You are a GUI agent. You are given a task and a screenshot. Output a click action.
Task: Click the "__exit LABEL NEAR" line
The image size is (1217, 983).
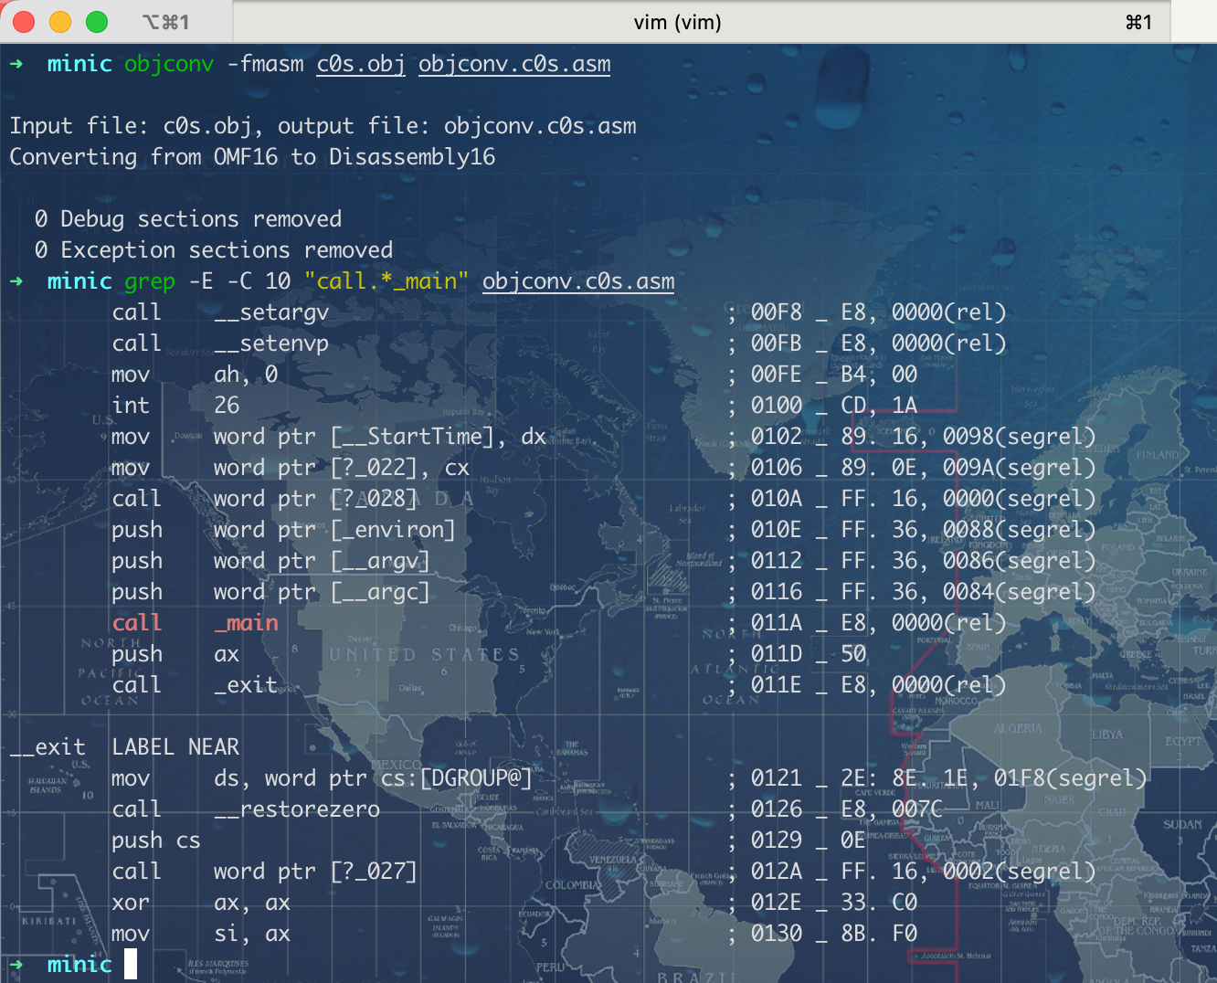(x=124, y=747)
